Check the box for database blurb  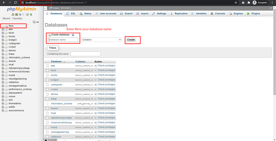[47, 70]
